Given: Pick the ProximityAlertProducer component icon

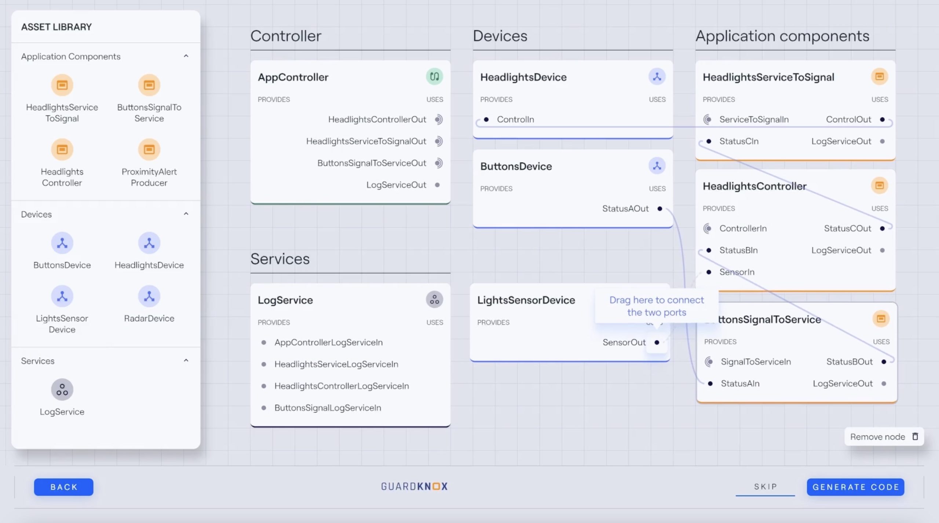Looking at the screenshot, I should coord(149,149).
